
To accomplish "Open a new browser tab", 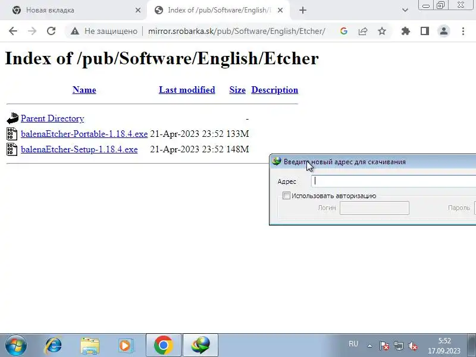I will (303, 10).
